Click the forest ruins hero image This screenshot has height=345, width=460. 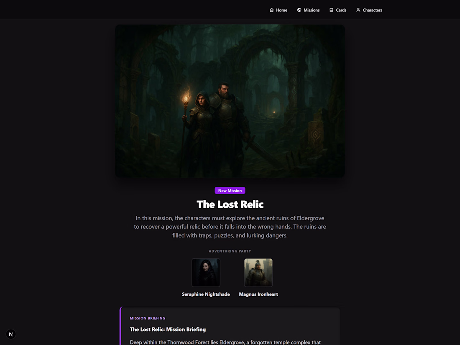pos(230,101)
